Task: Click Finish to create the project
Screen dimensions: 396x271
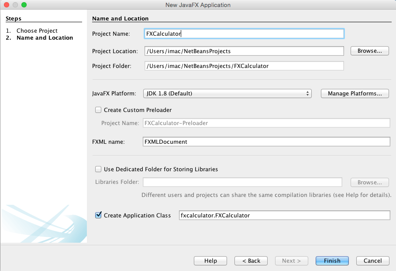Action: (x=332, y=261)
